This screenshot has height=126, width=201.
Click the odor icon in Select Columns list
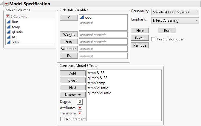point(9,42)
